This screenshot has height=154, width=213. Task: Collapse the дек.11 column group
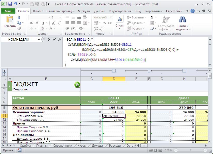click(184, 71)
